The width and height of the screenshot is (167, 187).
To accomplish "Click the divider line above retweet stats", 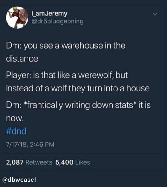I will point(81,153).
